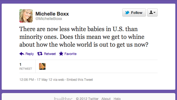Click the Twitter logo in the footer

tap(63, 99)
